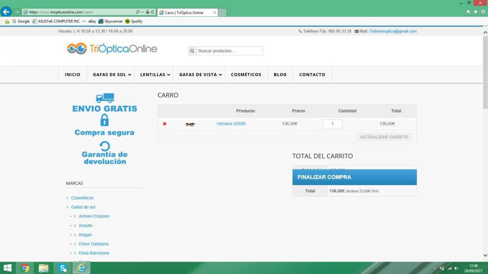Screen dimensions: 488x274
Task: Refresh the page with reload icon
Action: (153, 12)
